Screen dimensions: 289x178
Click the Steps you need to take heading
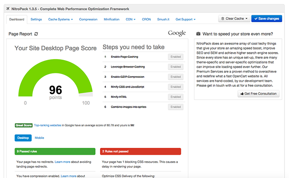pos(133,47)
